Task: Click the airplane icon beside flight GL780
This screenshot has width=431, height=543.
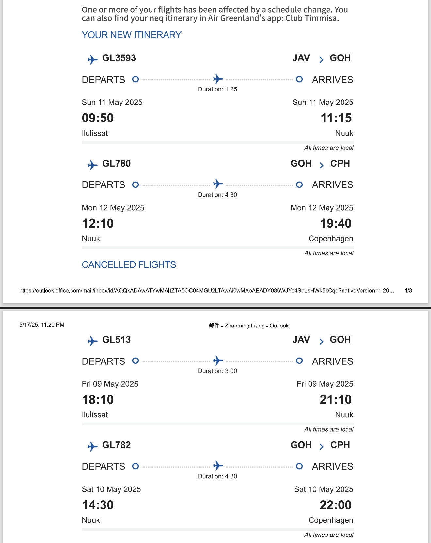Action: (93, 165)
